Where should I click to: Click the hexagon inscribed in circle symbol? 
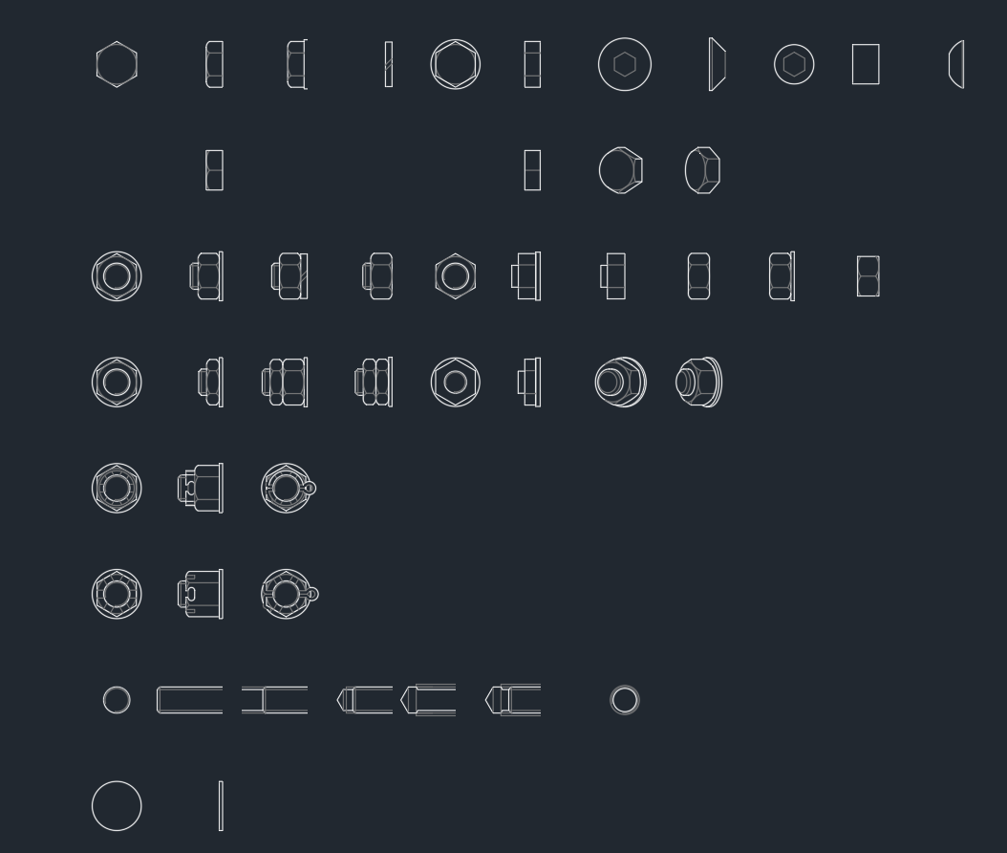[456, 64]
